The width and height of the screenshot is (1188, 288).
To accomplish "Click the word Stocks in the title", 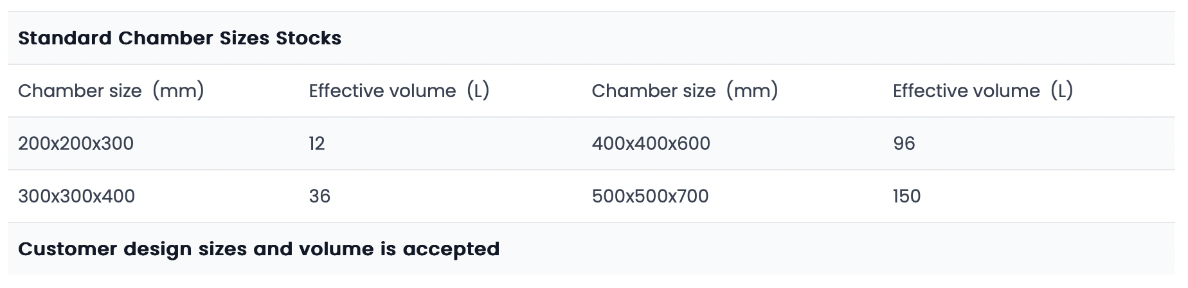I will pos(309,38).
